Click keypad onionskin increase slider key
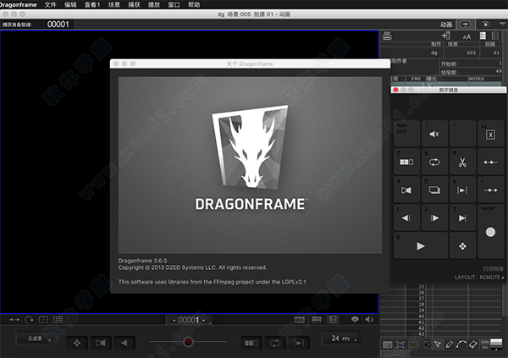Screen dimensions: 508x358 pos(490,190)
